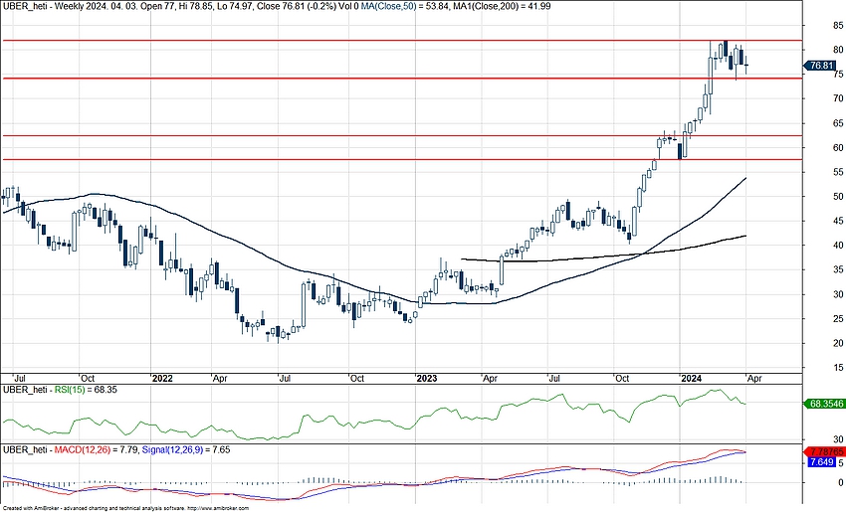Click the 40 price axis label
This screenshot has width=846, height=512.
[x=838, y=246]
